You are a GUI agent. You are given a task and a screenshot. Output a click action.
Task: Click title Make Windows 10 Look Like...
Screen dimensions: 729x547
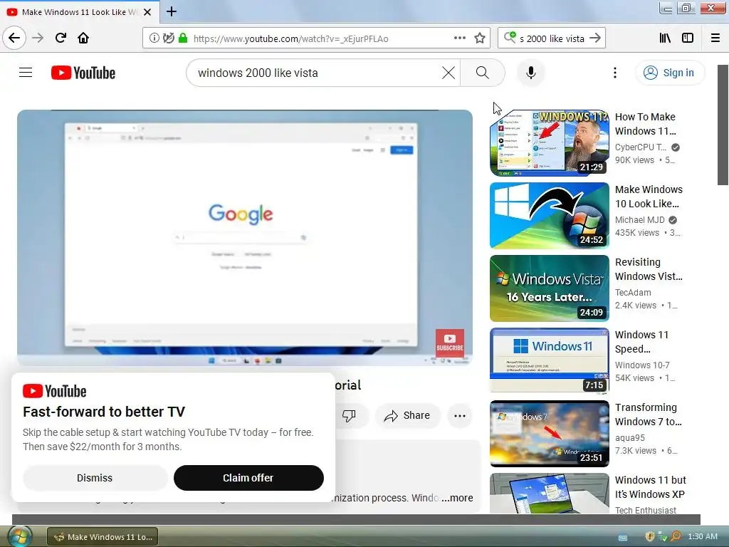[649, 197]
